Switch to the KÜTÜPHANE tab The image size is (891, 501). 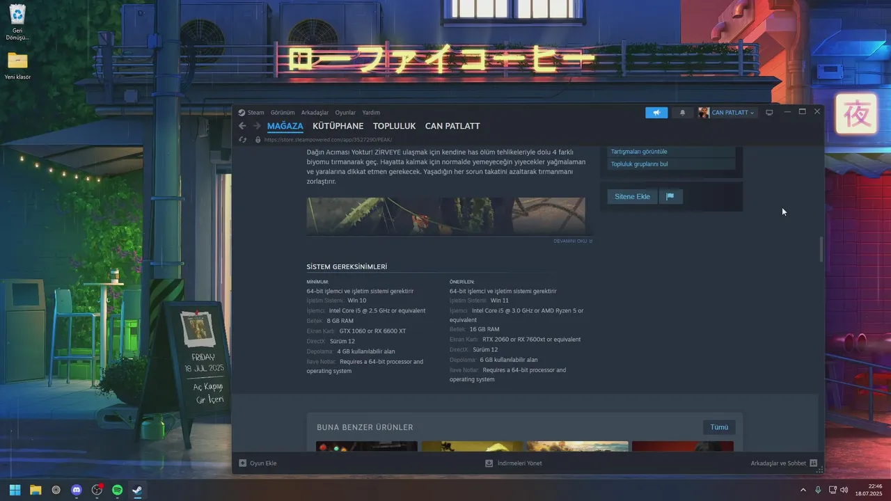click(338, 126)
